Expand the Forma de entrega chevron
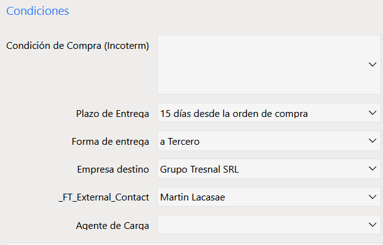This screenshot has width=383, height=245. coord(372,140)
